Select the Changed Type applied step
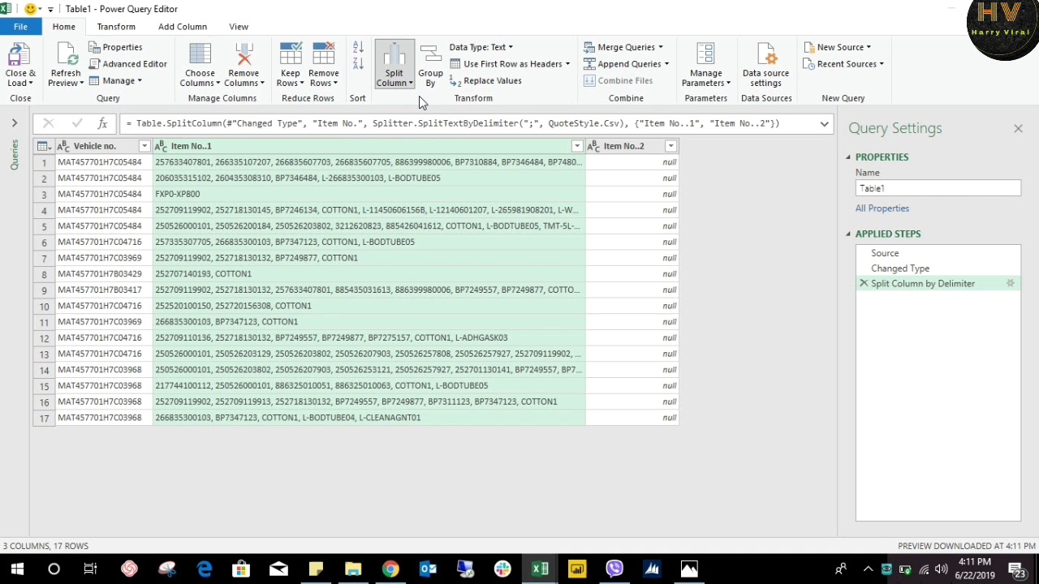This screenshot has height=584, width=1039. [938, 268]
